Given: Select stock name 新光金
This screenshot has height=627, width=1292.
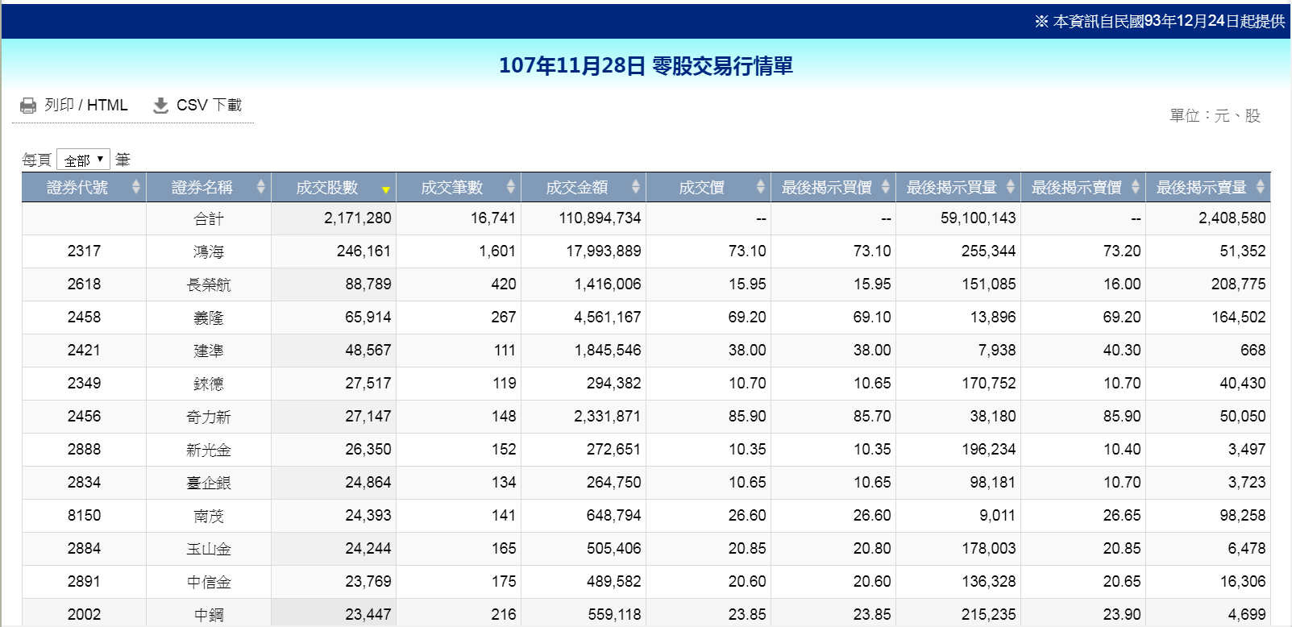Looking at the screenshot, I should [x=209, y=450].
